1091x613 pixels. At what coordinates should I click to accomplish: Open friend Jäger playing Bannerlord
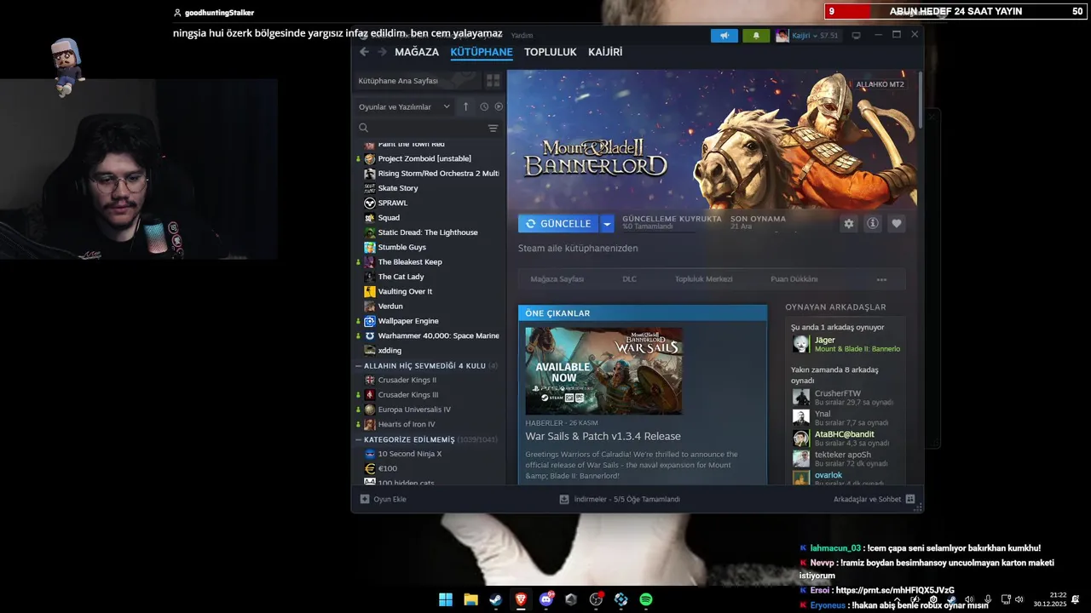[846, 344]
